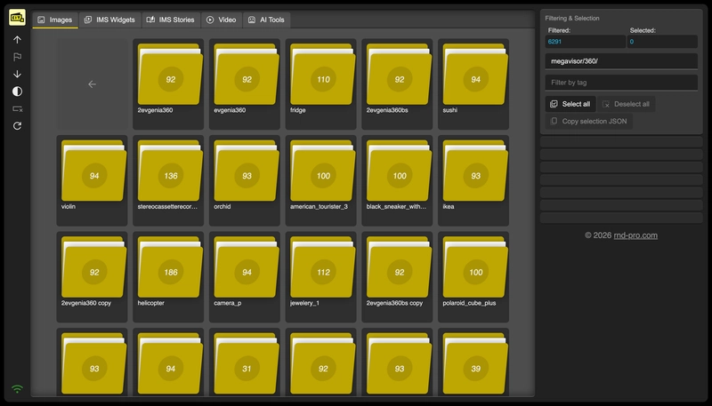Open the bottom-row folder showing 39

click(x=473, y=363)
